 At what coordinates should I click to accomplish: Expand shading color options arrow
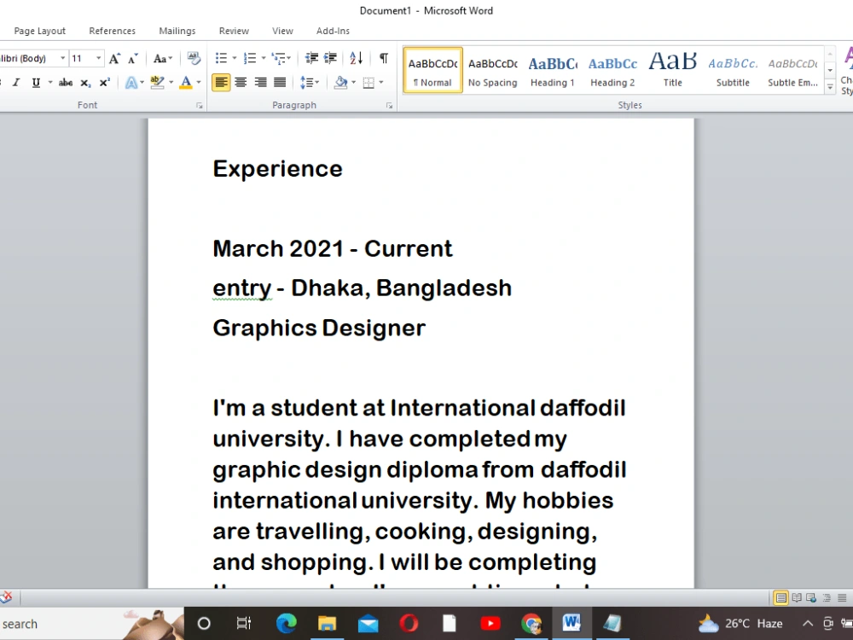[x=354, y=83]
